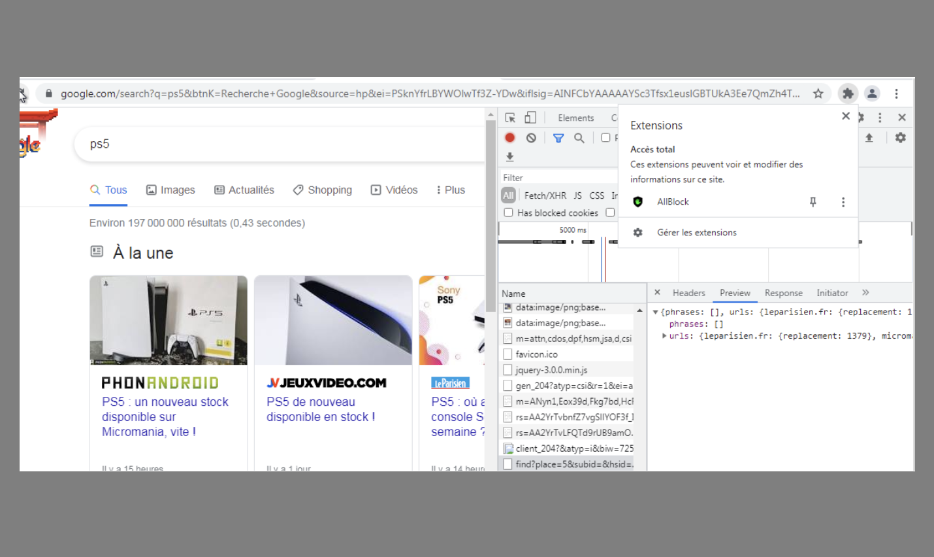Viewport: 934px width, 557px height.
Task: Click the Chrome address bar URL
Action: 430,93
